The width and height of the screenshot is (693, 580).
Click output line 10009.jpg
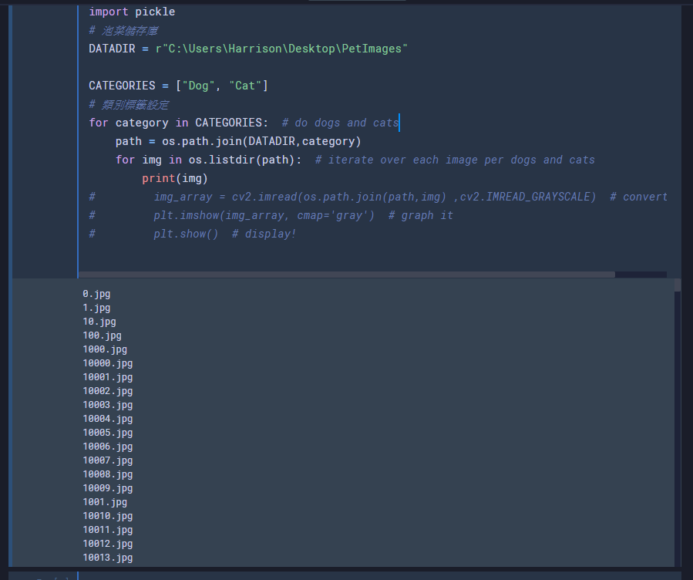pos(107,488)
